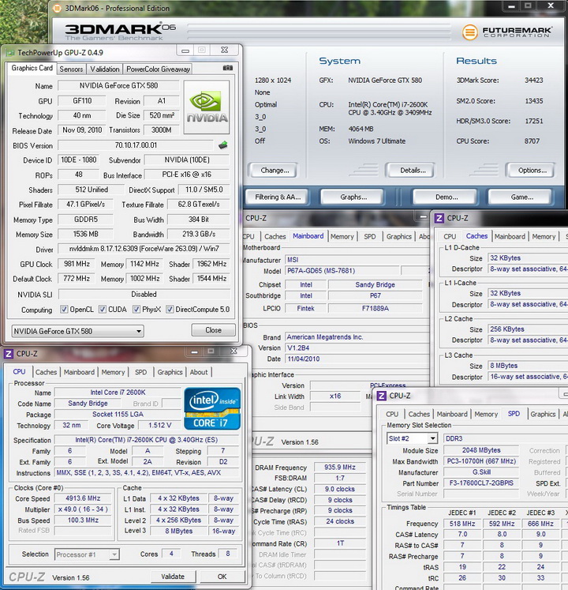The width and height of the screenshot is (568, 590).
Task: Open the Processor #1 selection dropdown
Action: 87,554
